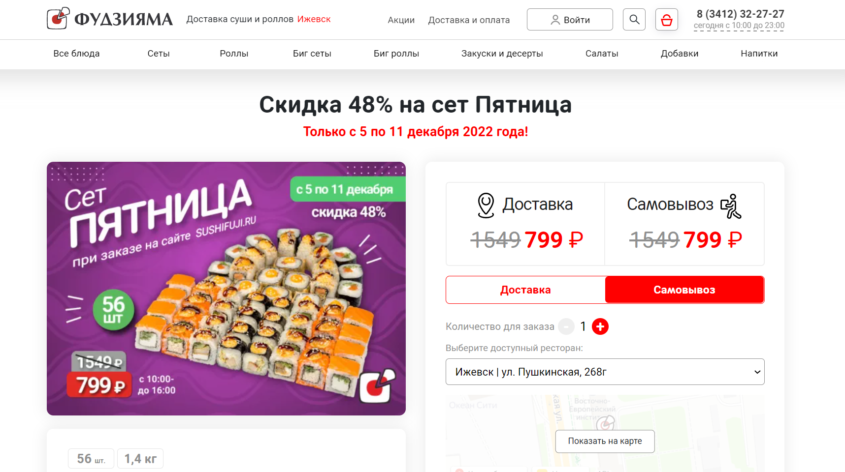Open the Сеты menu category

(159, 54)
